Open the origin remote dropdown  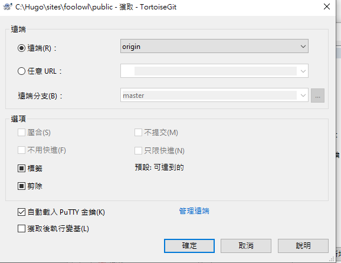(x=214, y=46)
